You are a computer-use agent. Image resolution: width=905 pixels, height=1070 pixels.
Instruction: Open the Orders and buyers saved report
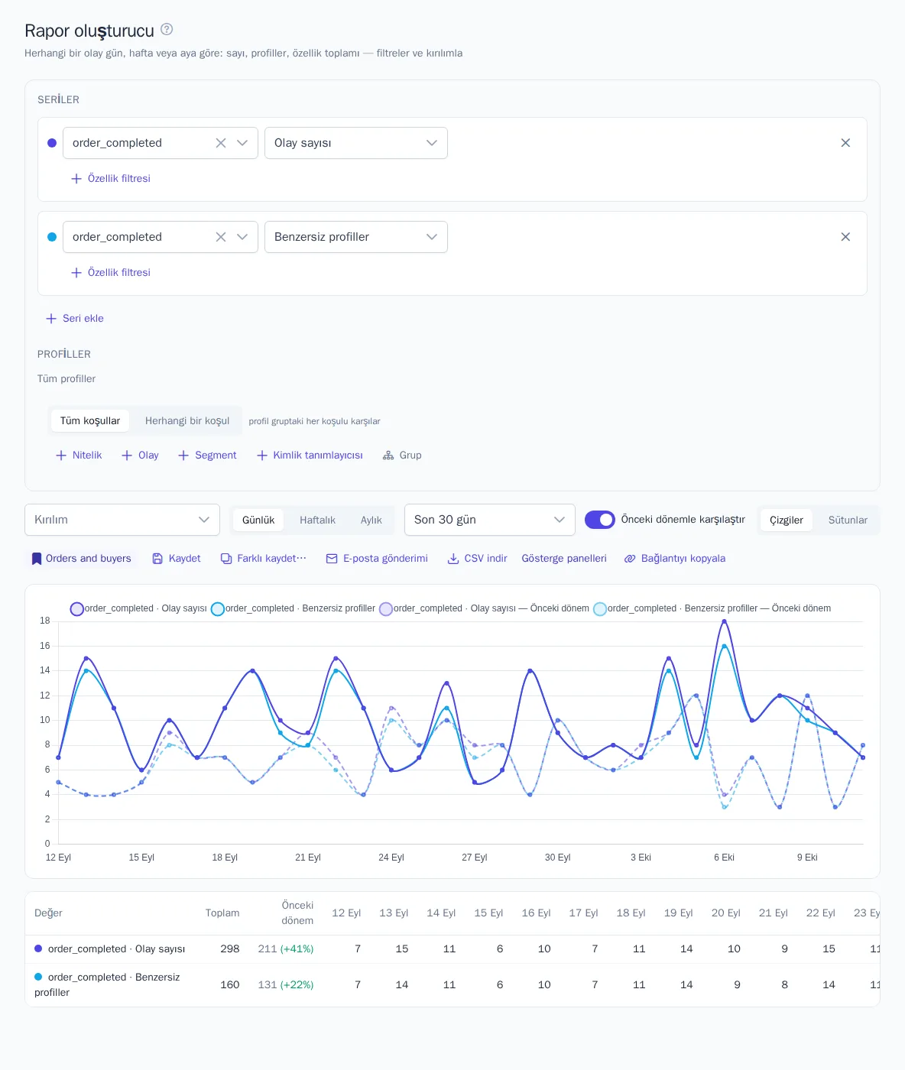[81, 559]
